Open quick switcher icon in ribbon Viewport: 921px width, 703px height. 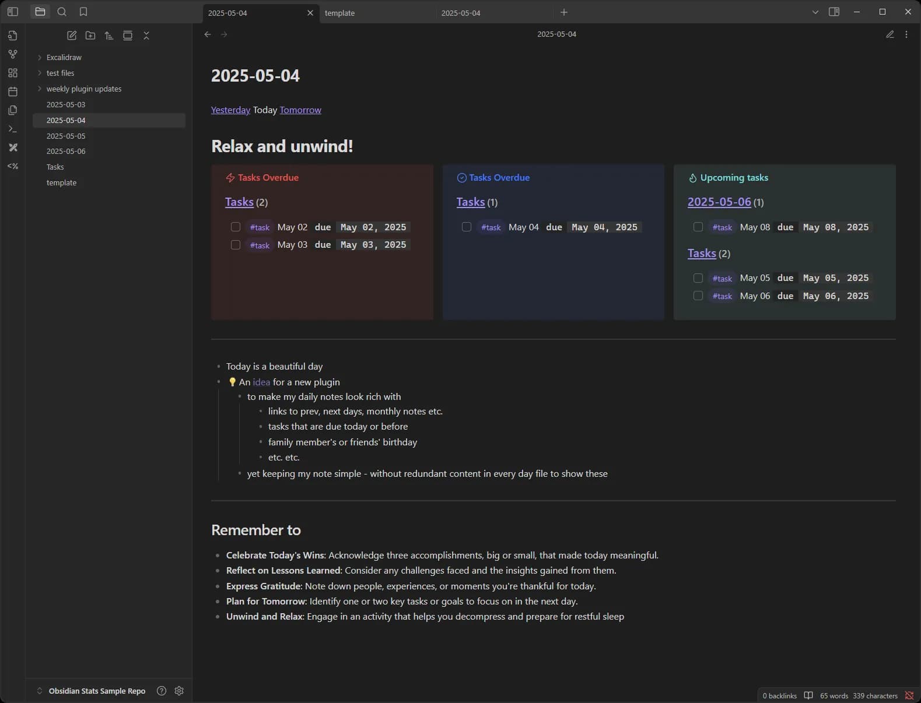pyautogui.click(x=13, y=36)
